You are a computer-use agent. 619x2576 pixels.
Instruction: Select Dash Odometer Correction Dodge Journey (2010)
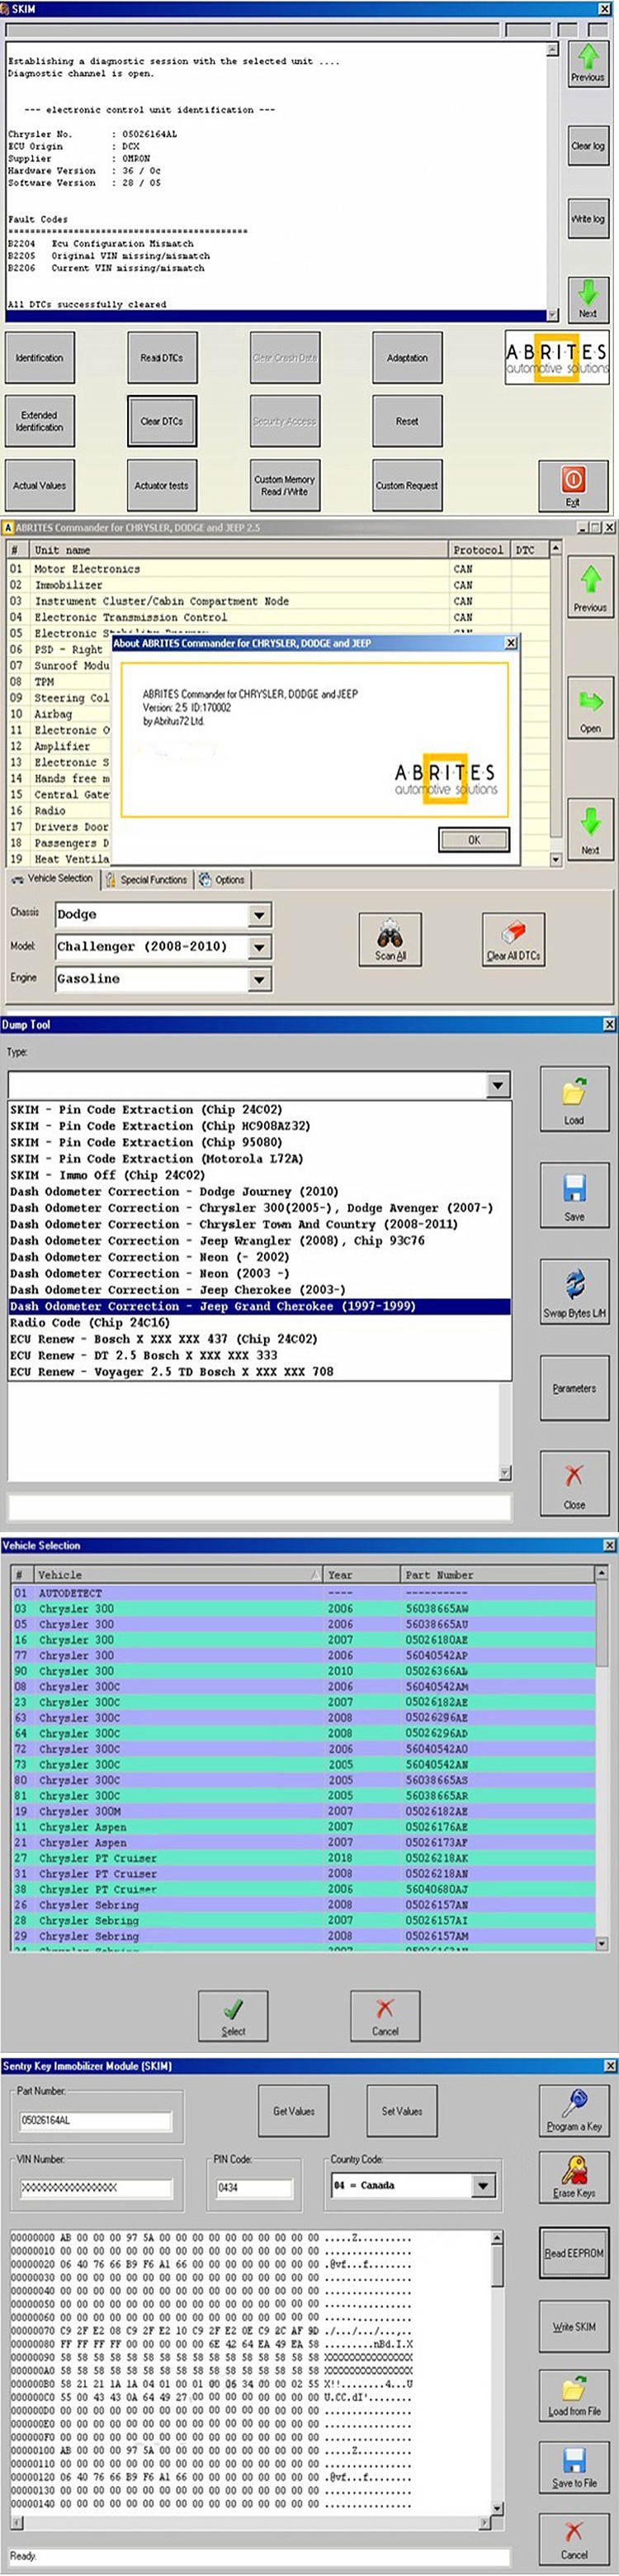click(260, 1192)
